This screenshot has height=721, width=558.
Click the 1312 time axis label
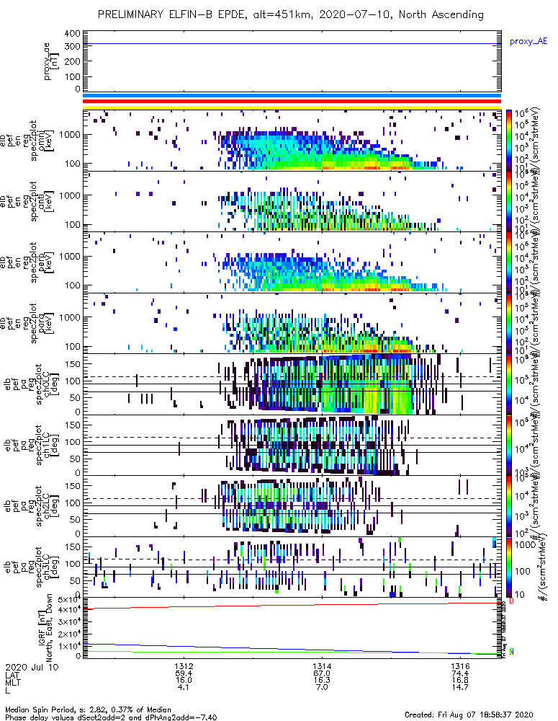tap(184, 667)
